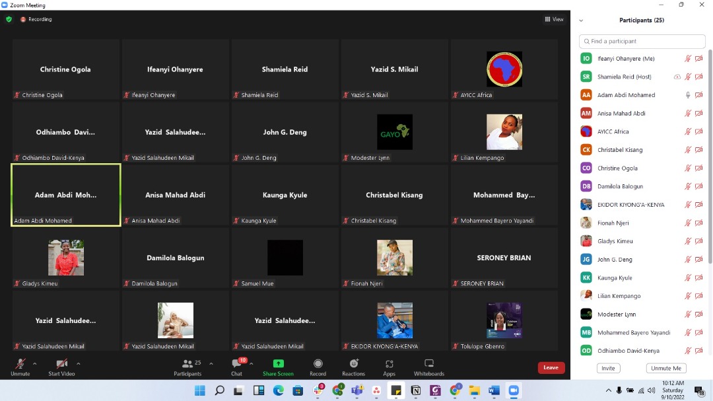Select Christabel Kisang in participants list
The image size is (713, 401).
point(642,150)
